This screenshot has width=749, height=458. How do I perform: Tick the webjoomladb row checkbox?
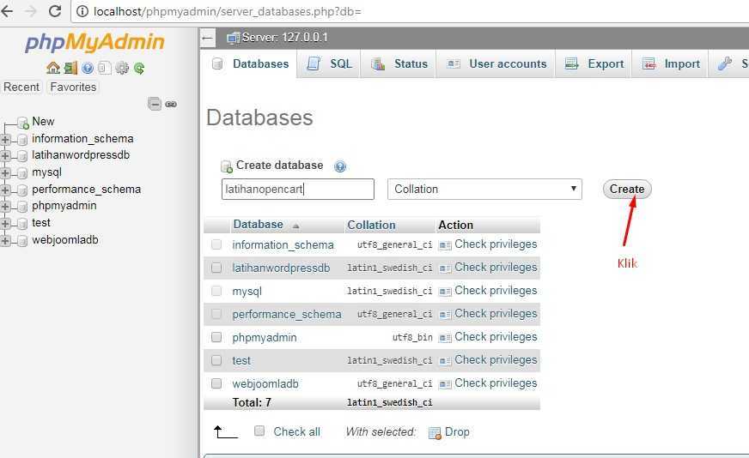216,383
